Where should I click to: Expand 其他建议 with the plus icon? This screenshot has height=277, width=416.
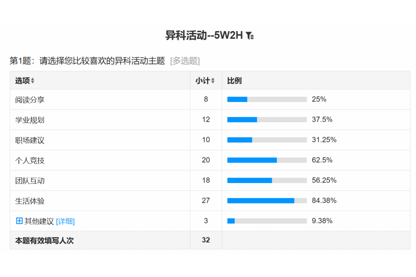click(20, 221)
